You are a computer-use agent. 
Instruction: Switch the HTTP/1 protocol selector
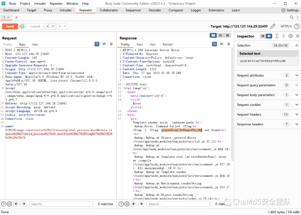[x=286, y=26]
